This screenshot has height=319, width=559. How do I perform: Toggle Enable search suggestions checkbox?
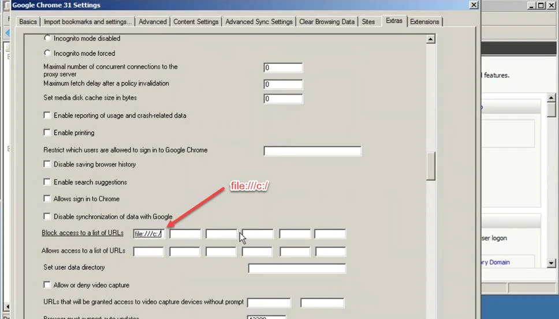[47, 182]
